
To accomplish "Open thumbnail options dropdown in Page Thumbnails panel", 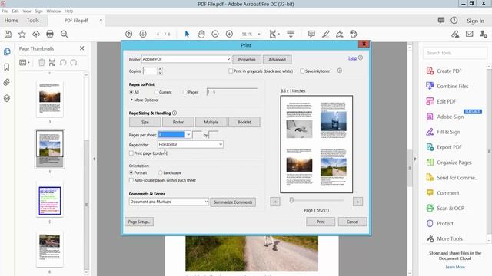I will 25,63.
